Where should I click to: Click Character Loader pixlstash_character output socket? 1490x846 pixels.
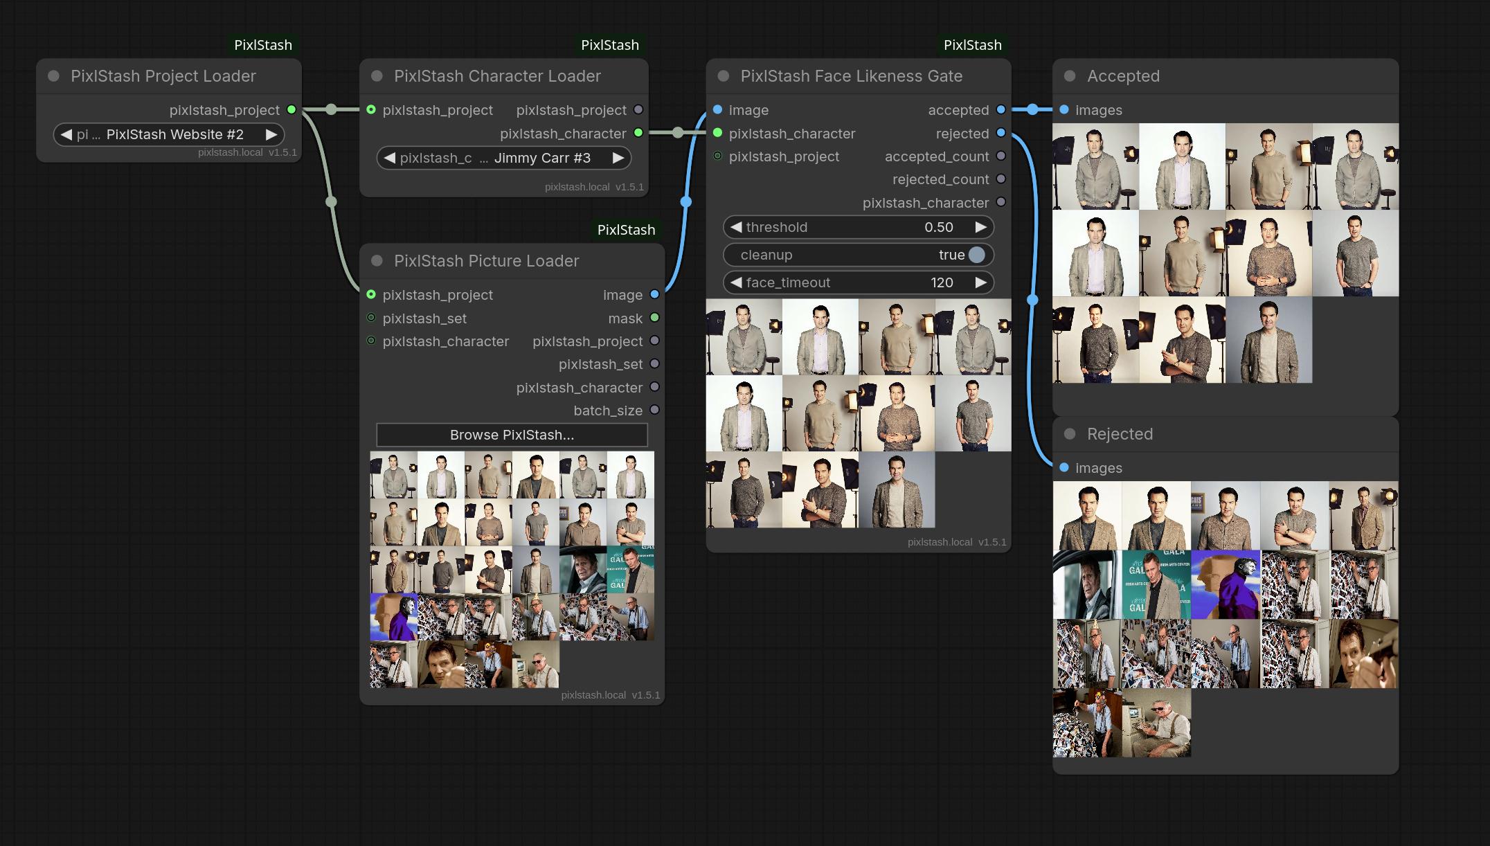(638, 133)
